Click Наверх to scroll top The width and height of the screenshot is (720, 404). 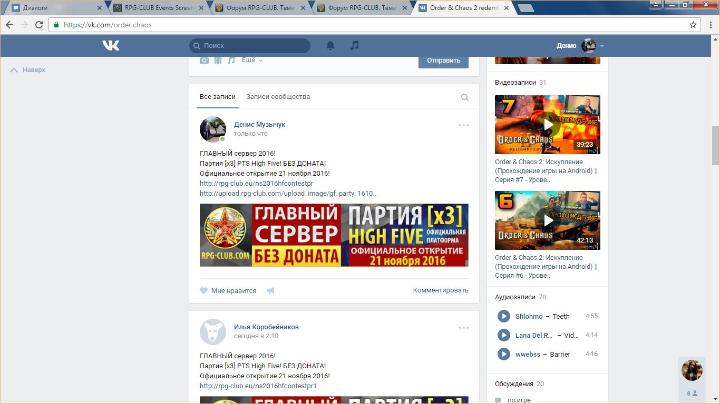coord(28,70)
